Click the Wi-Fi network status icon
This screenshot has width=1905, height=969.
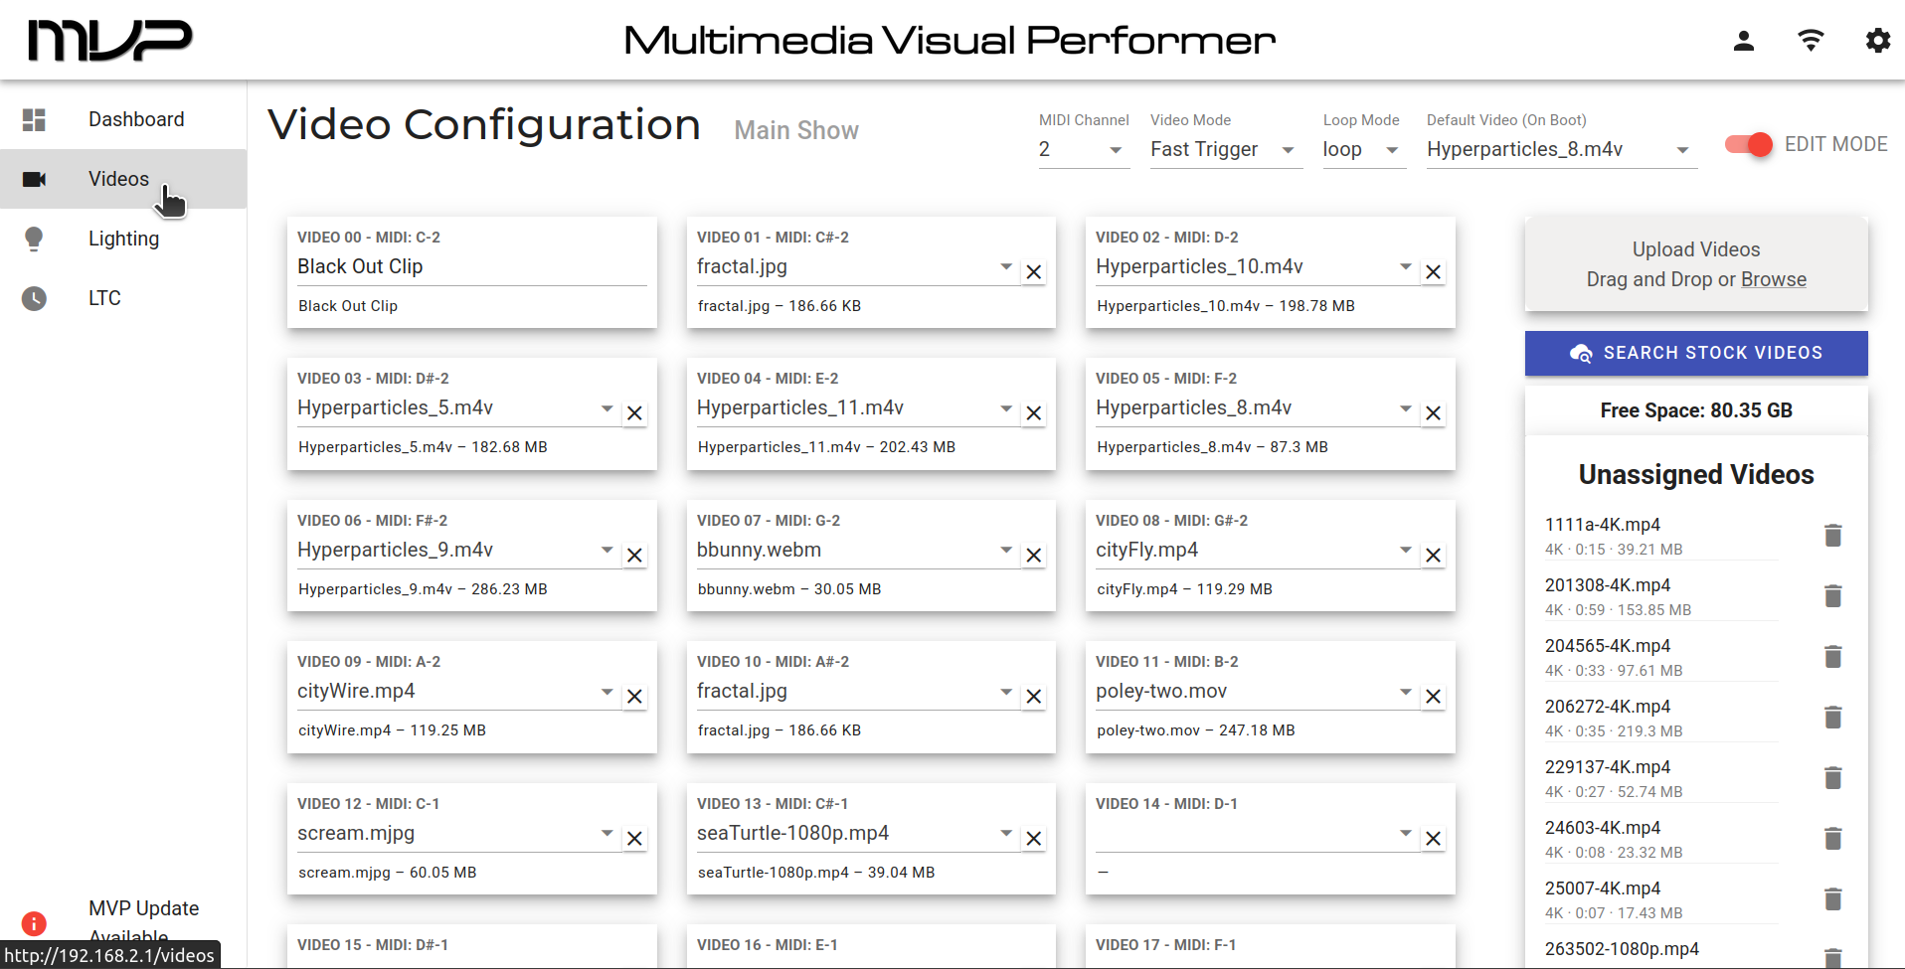coord(1811,41)
